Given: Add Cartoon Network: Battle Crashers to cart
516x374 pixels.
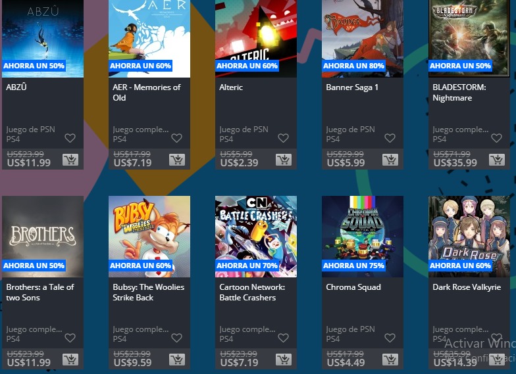Looking at the screenshot, I should (284, 360).
